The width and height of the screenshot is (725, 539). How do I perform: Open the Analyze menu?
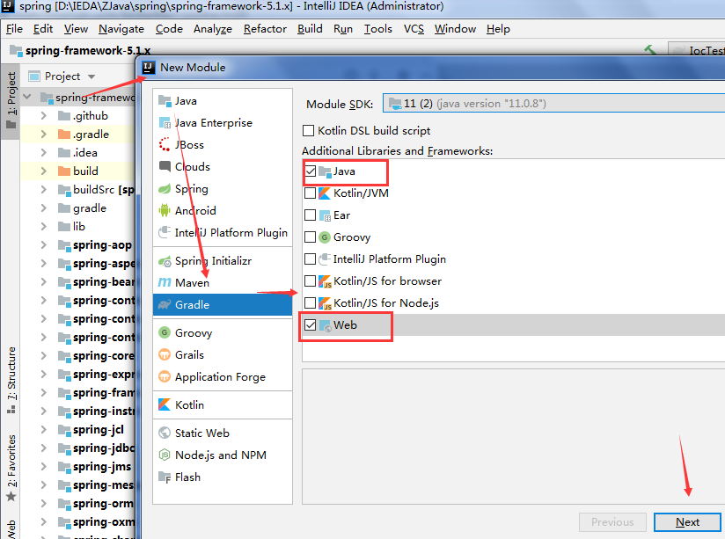tap(213, 29)
